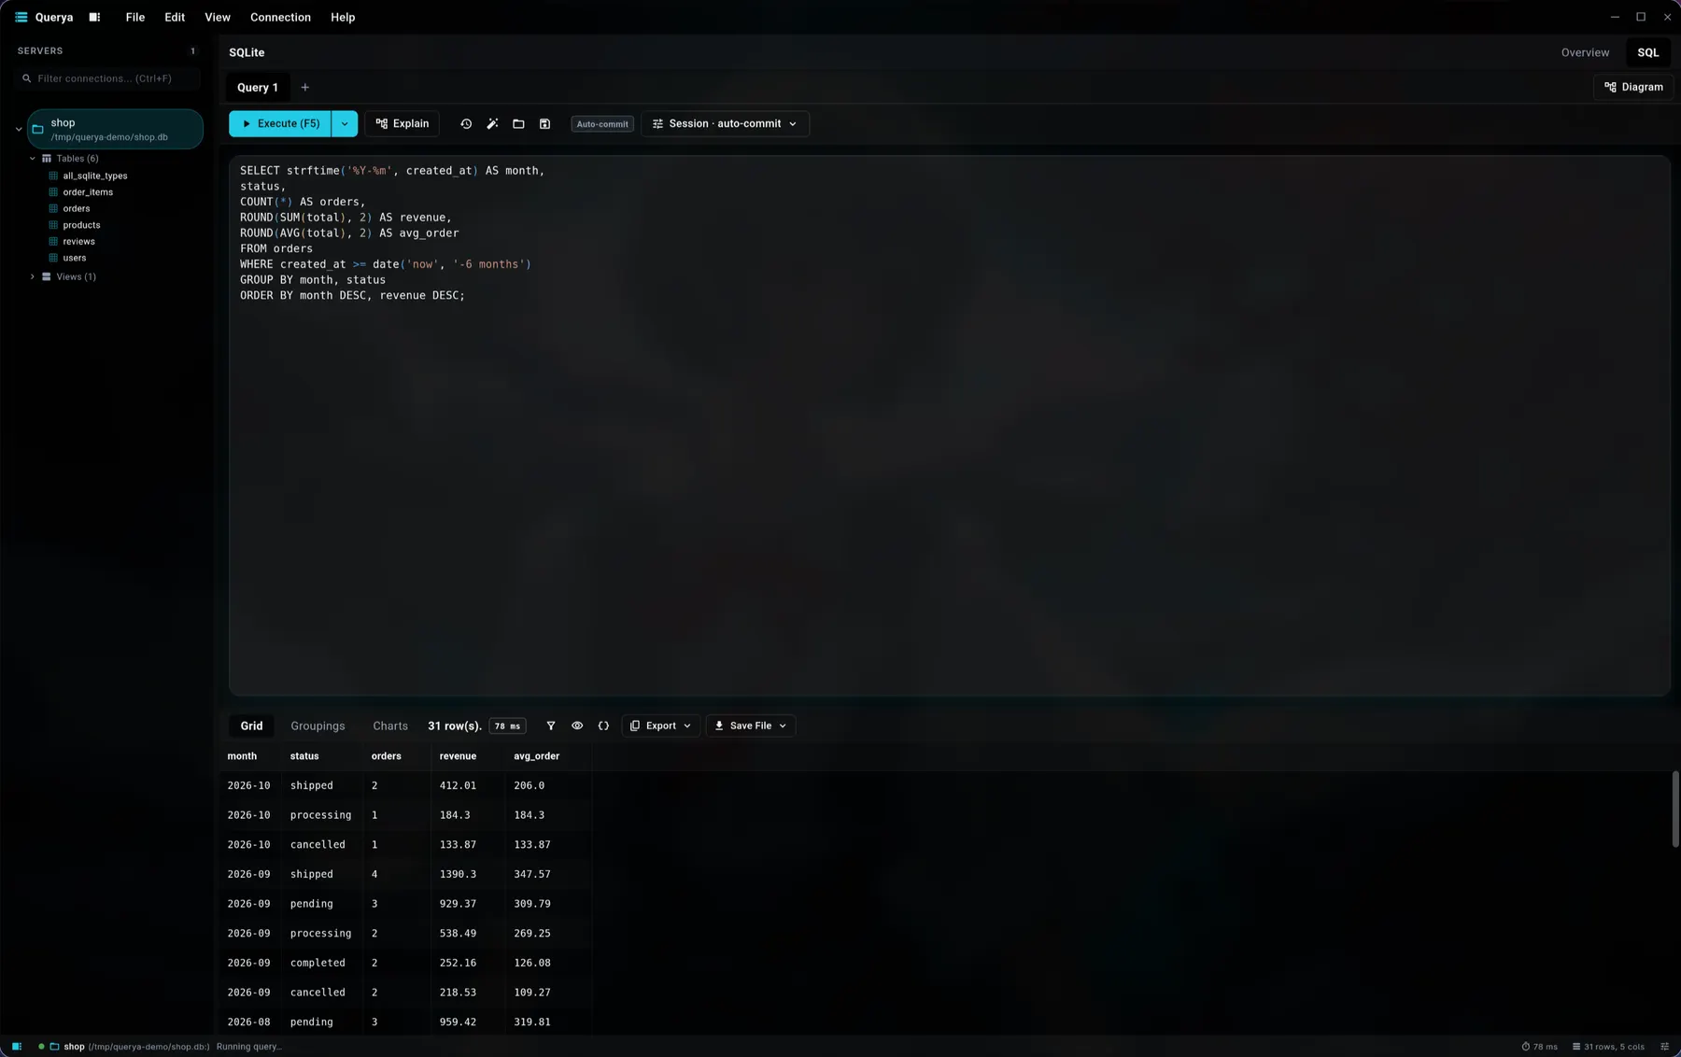The width and height of the screenshot is (1681, 1057).
Task: Click the save query disk icon
Action: click(x=544, y=124)
